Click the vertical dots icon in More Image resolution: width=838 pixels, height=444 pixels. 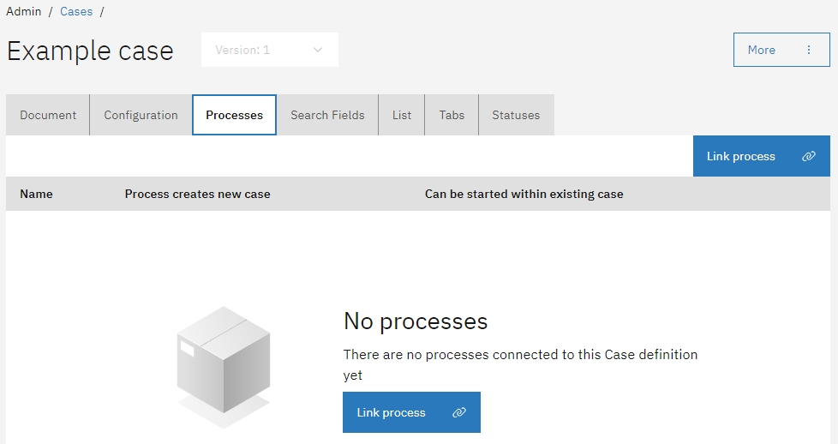pos(808,50)
